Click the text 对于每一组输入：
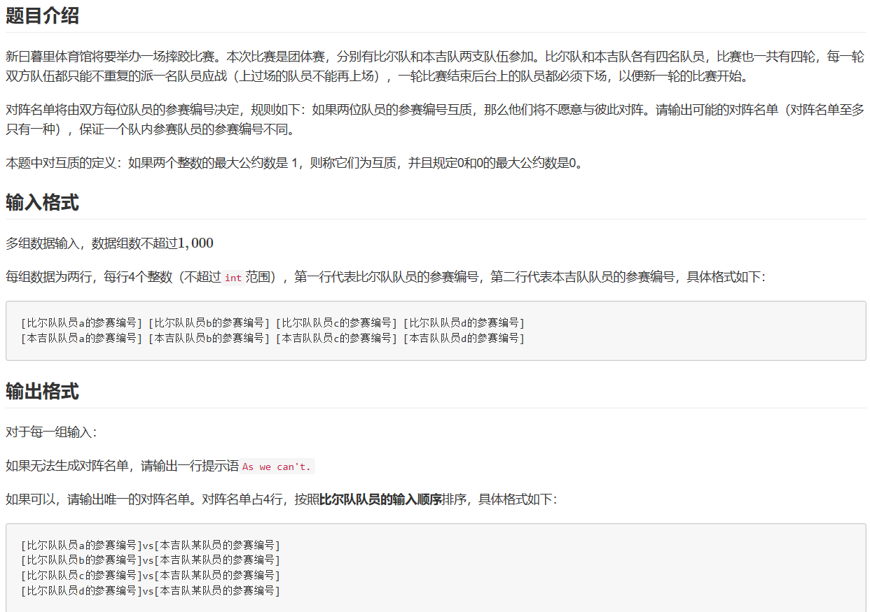Image resolution: width=870 pixels, height=612 pixels. (x=51, y=432)
